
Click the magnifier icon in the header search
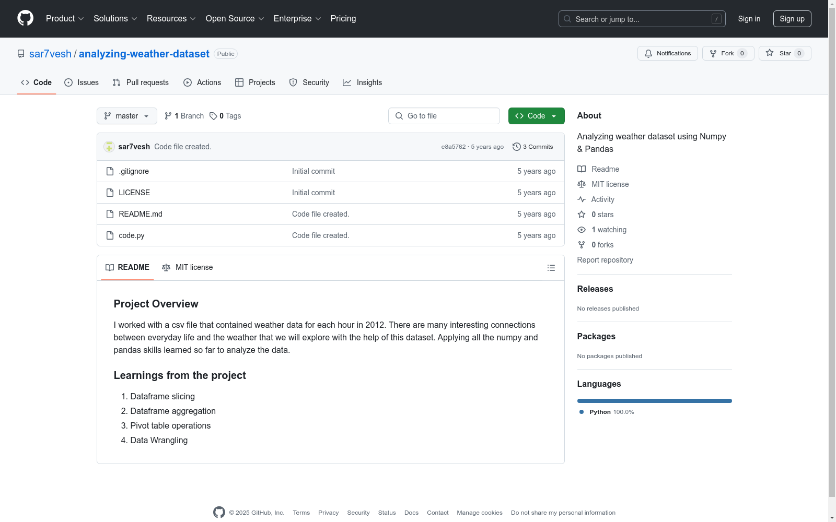coord(567,19)
